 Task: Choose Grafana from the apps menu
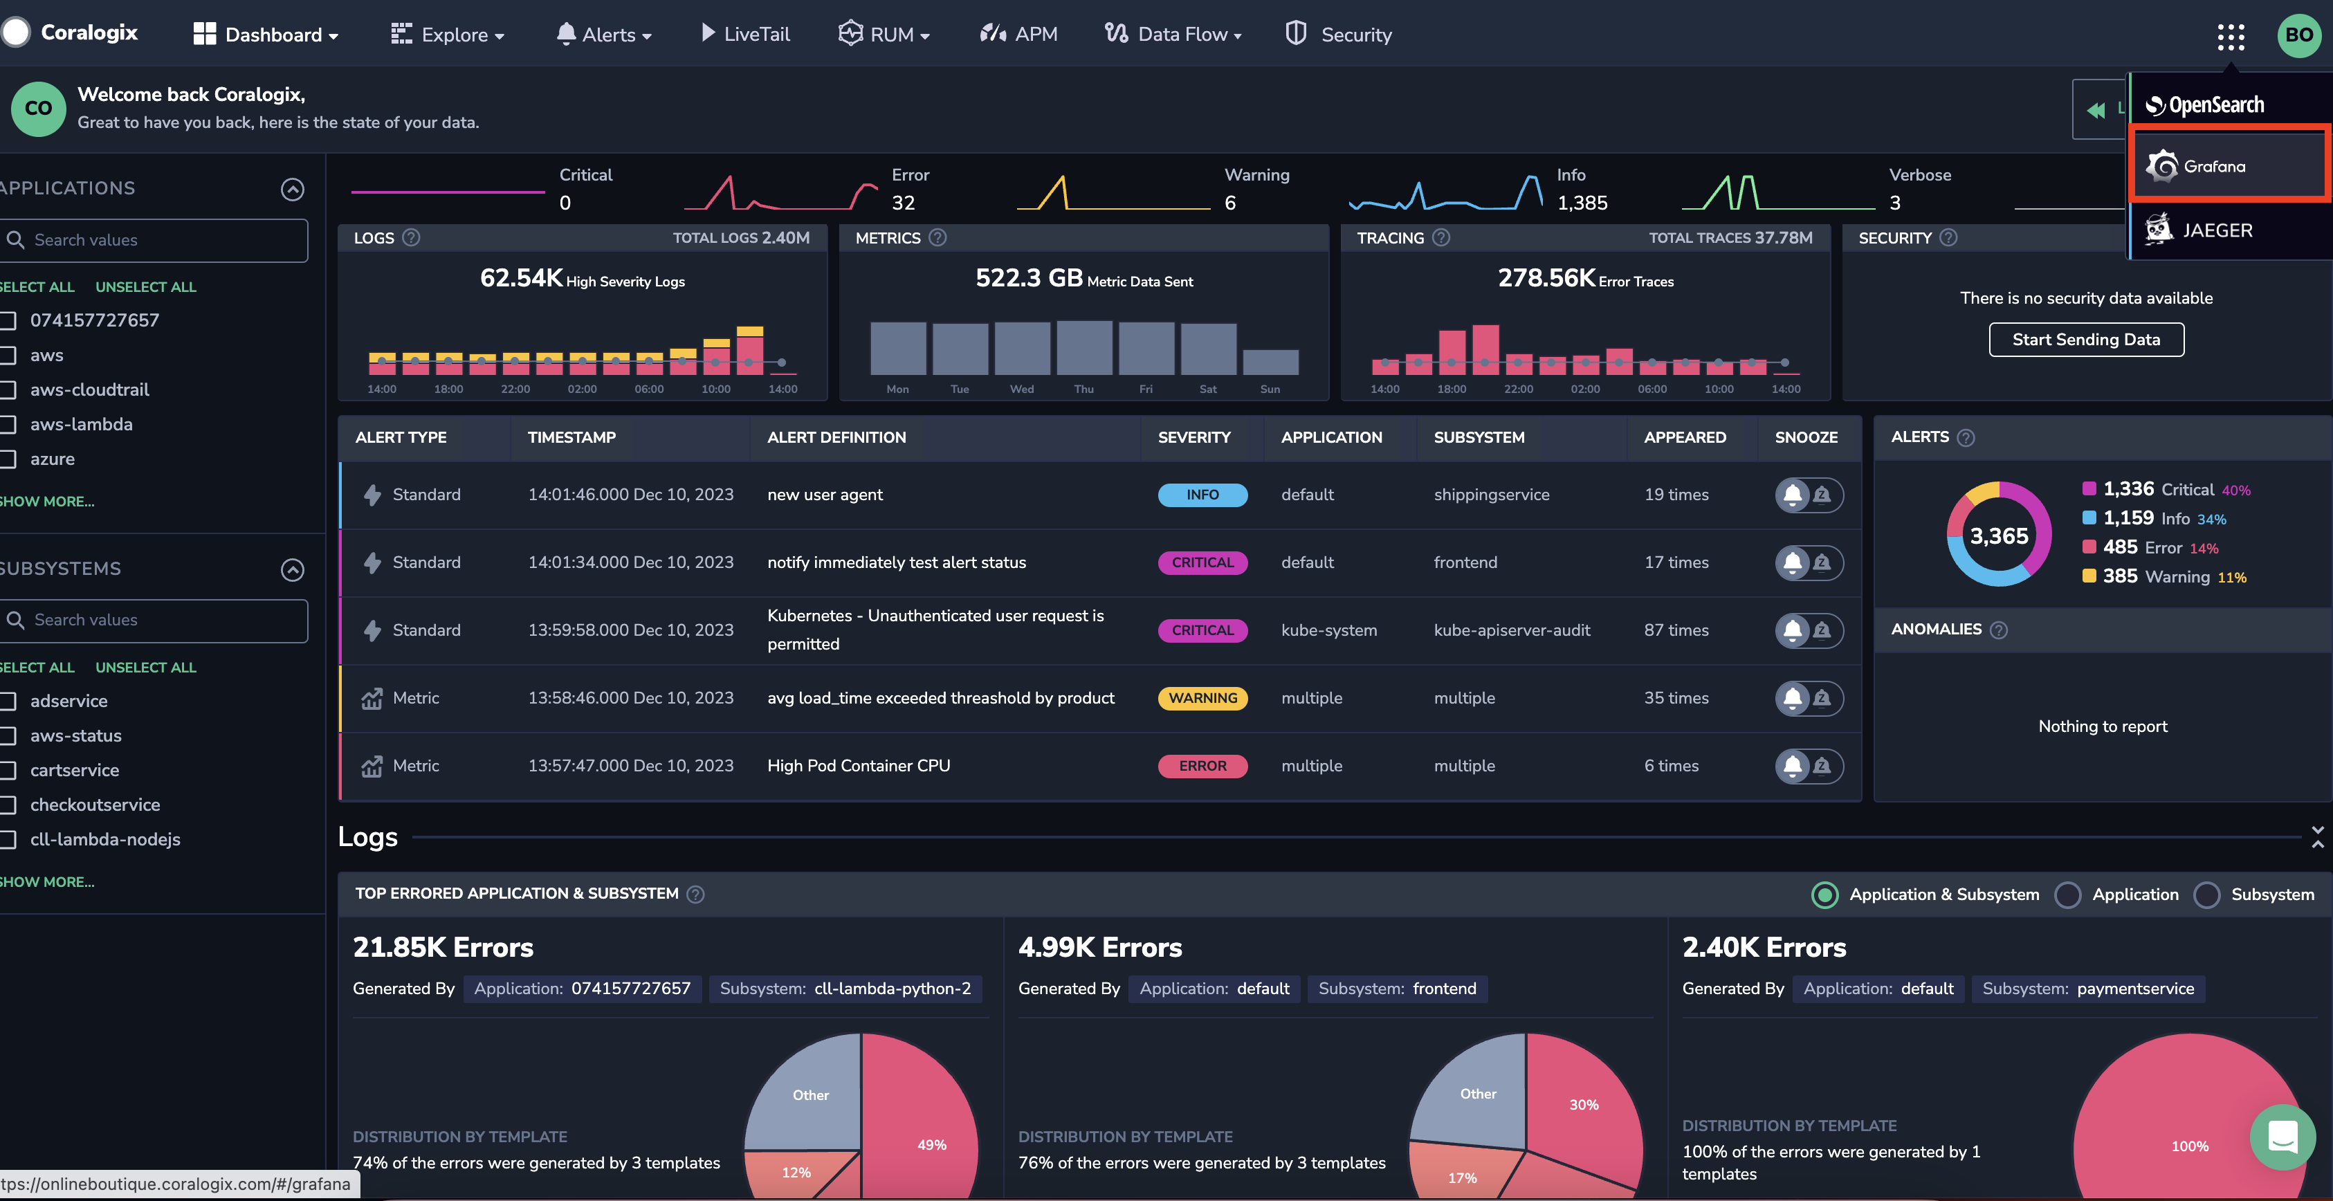pos(2230,166)
